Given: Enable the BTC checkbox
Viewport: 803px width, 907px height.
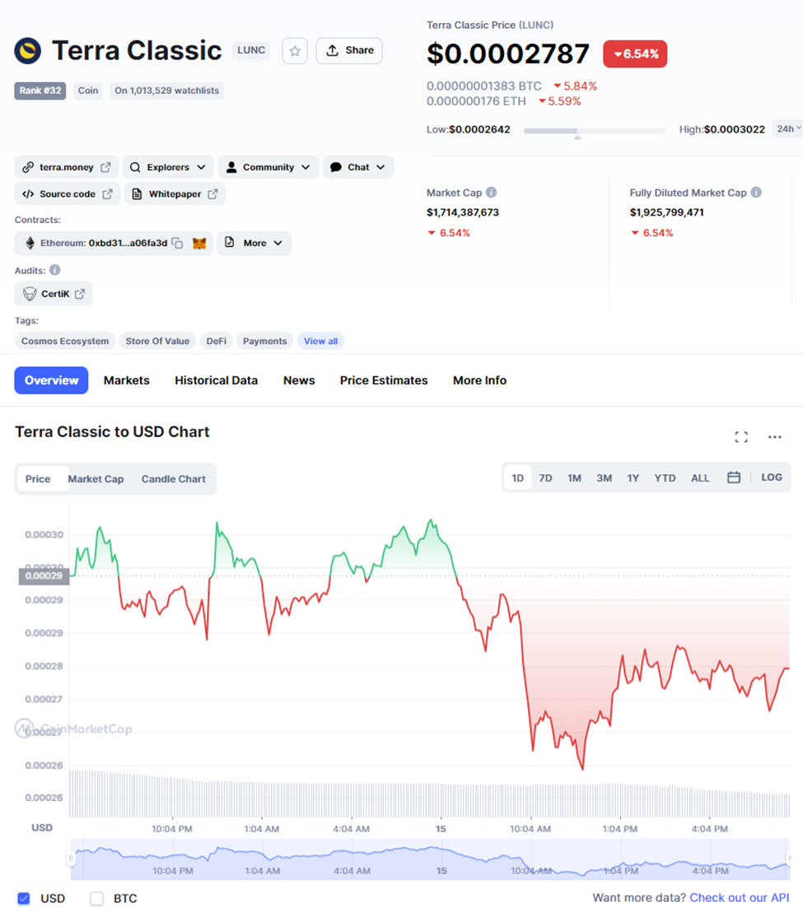Looking at the screenshot, I should coord(96,898).
